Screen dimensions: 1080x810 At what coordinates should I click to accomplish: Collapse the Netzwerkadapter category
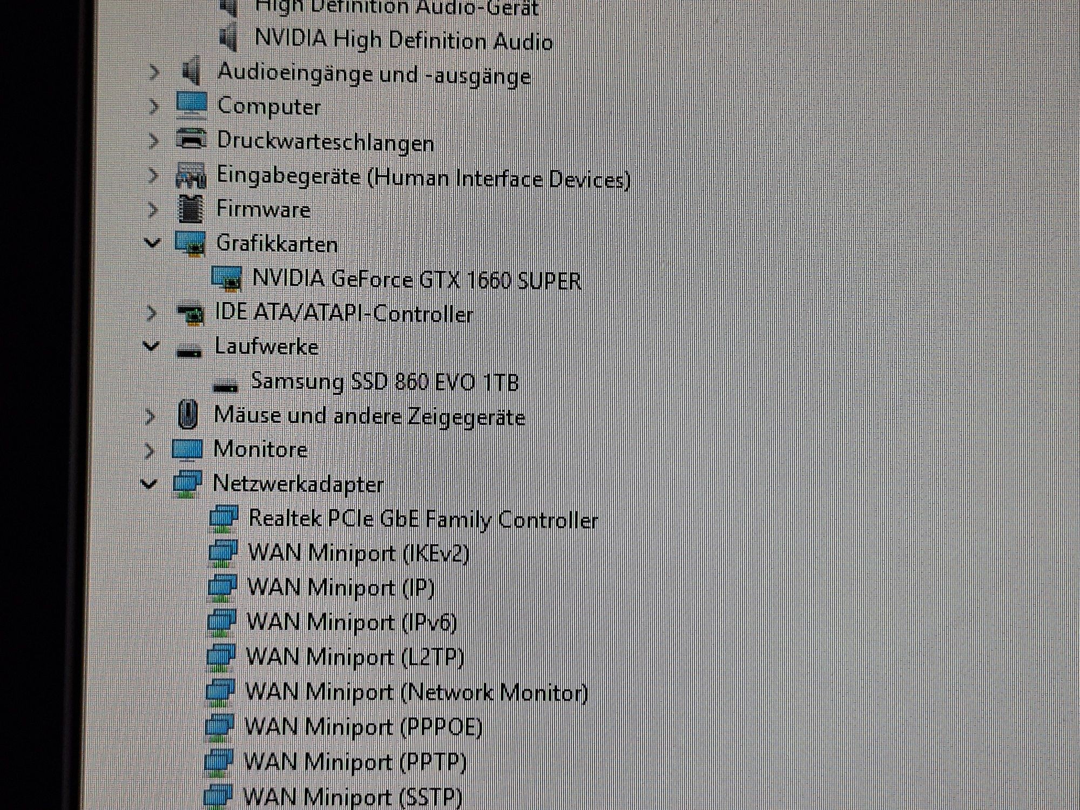148,483
